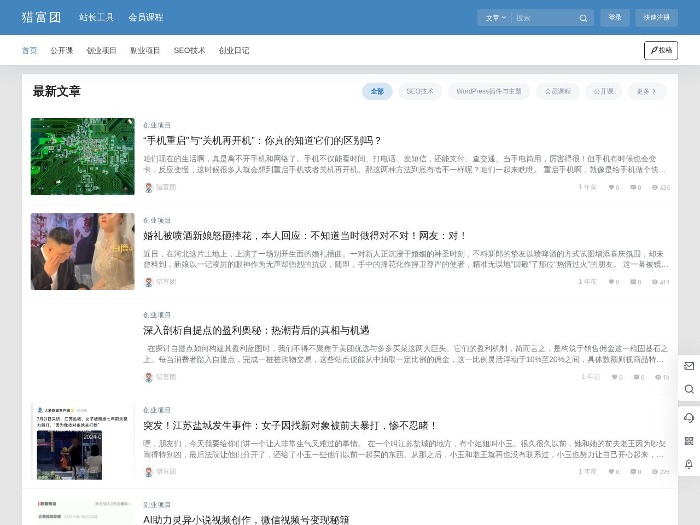Open article 婚礼被喷酒新娘怒砸捧花 title
Viewport: 700px width, 525px height.
(305, 236)
